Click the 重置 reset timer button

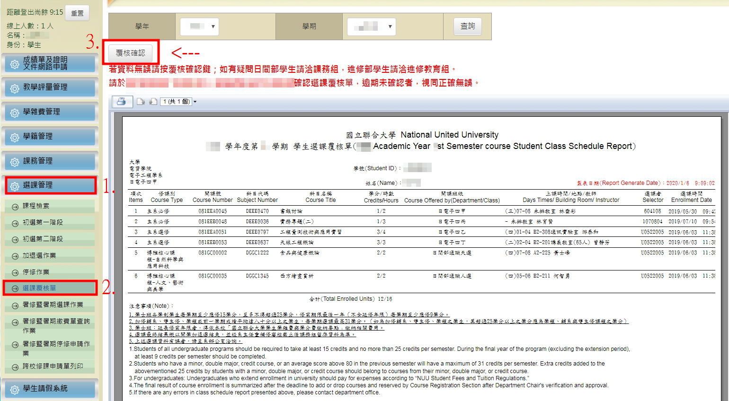(x=77, y=13)
